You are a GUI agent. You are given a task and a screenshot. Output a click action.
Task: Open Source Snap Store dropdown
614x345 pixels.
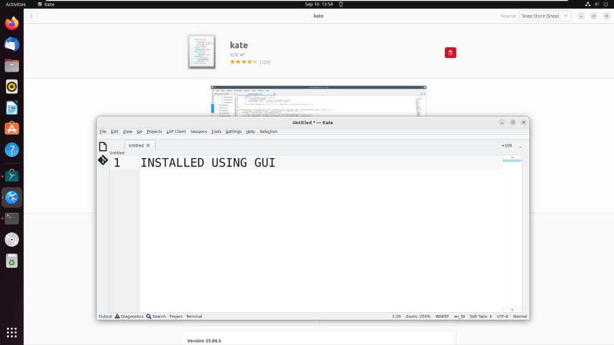(544, 16)
